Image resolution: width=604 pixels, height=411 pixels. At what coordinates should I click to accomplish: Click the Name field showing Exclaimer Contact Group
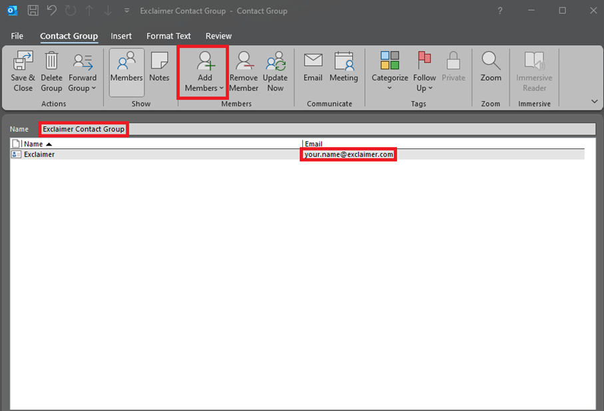click(83, 128)
